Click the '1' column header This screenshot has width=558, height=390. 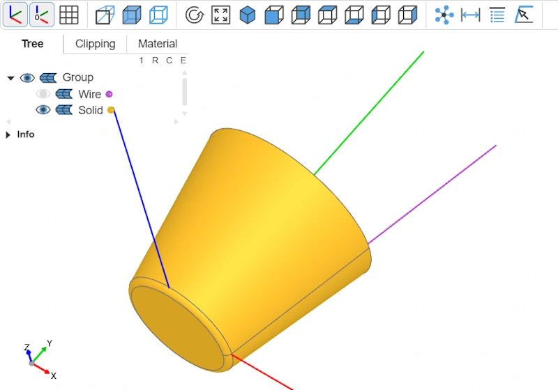pos(142,61)
